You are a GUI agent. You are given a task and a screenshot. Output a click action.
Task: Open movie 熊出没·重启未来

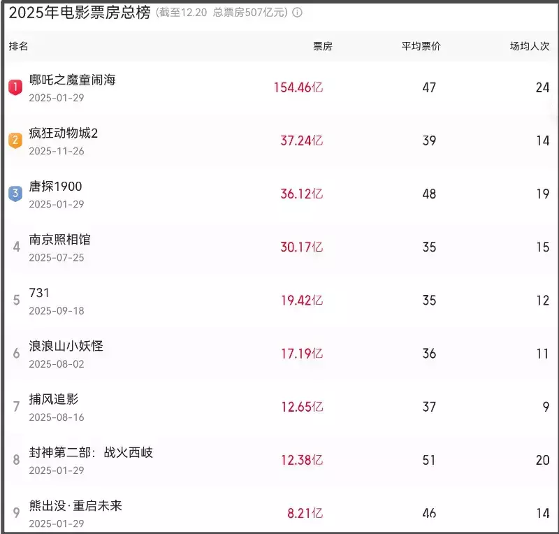(75, 505)
